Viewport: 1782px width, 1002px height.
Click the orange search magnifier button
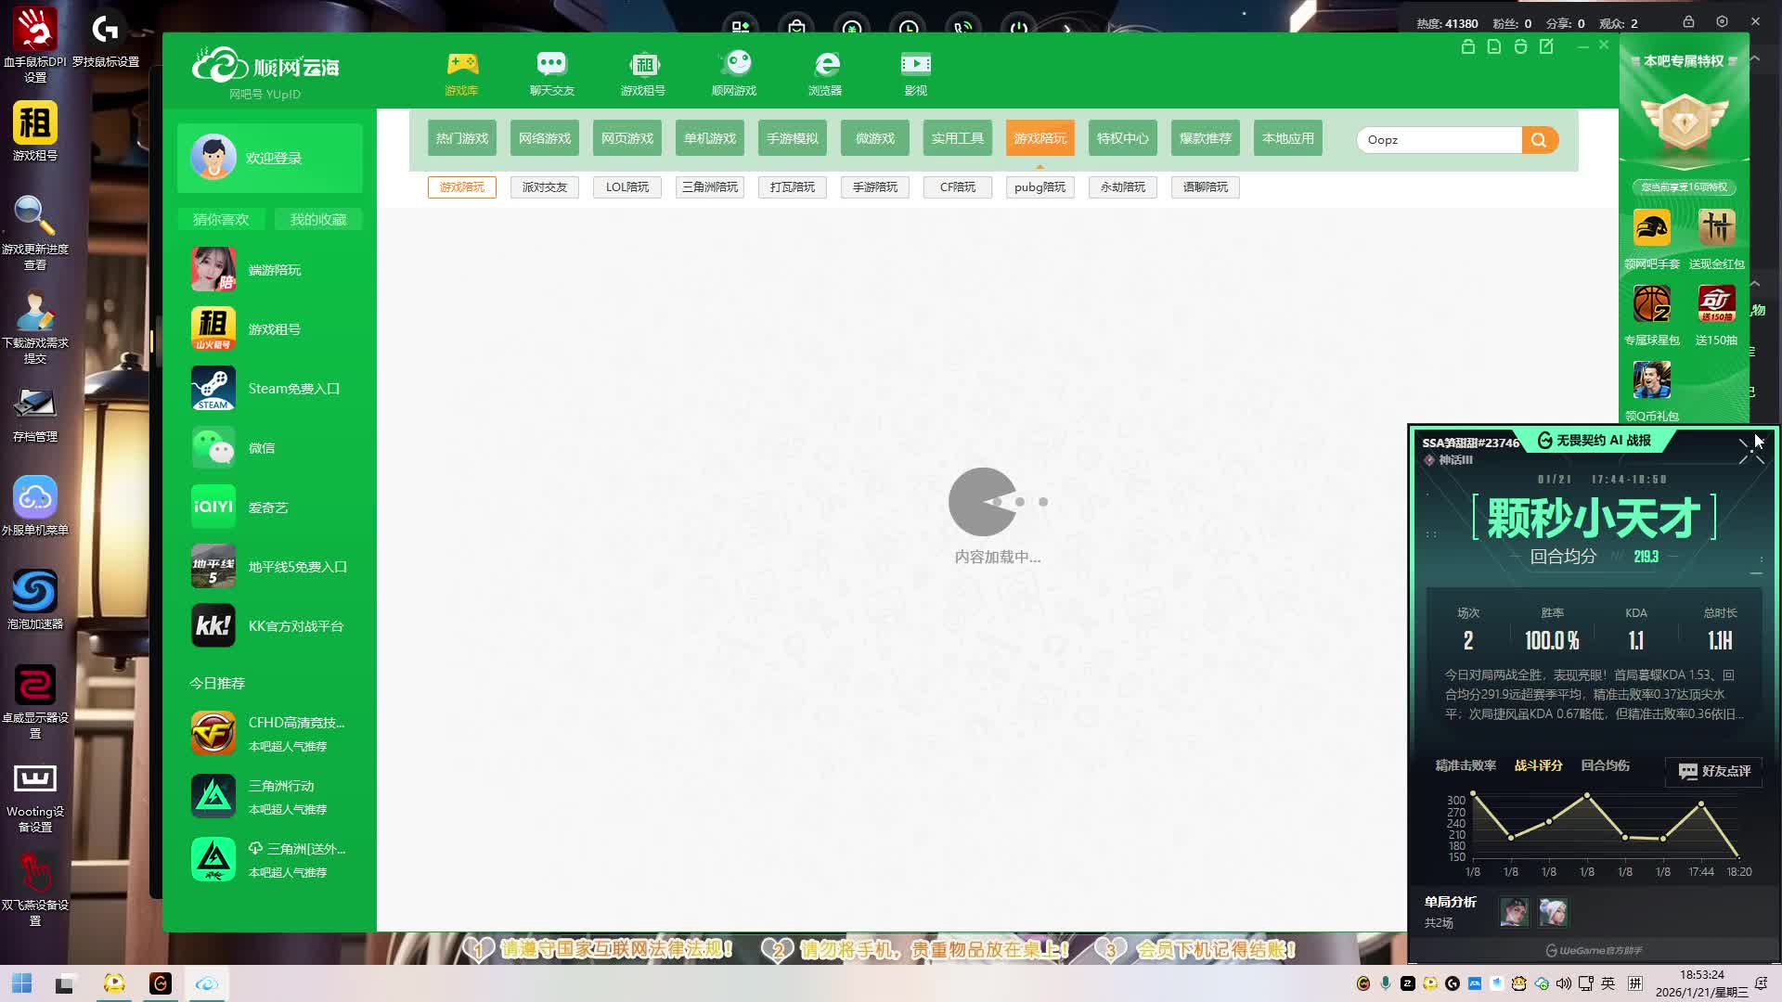click(x=1539, y=140)
